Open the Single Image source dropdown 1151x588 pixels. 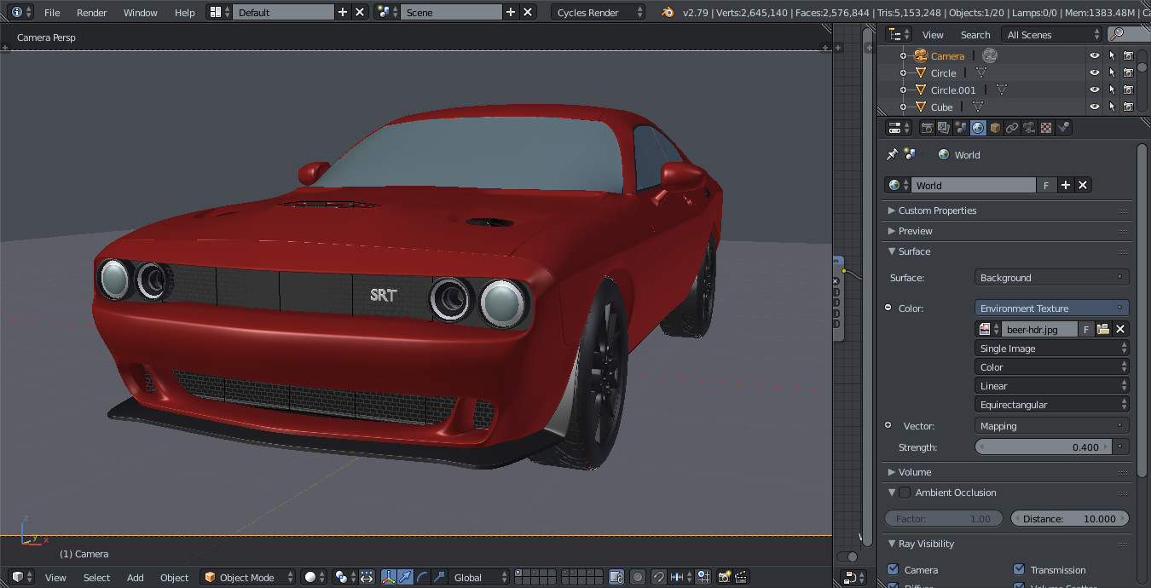tap(1052, 349)
